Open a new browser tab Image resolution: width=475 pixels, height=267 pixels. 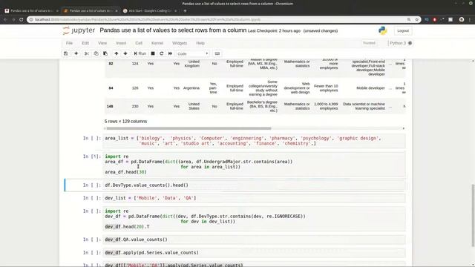[x=185, y=10]
